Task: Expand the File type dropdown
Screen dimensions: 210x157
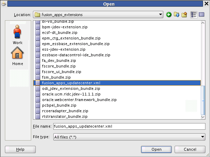Action: (203, 137)
